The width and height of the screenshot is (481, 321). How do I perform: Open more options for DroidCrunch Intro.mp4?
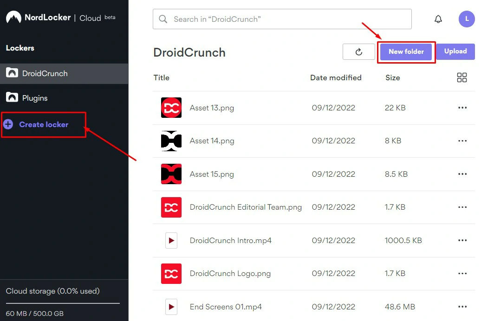pyautogui.click(x=462, y=240)
